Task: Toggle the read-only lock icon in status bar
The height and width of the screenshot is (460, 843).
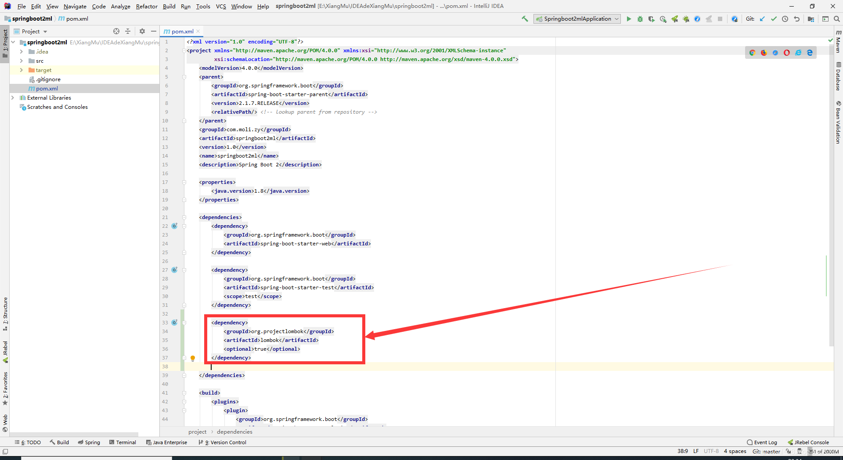Action: (x=789, y=451)
